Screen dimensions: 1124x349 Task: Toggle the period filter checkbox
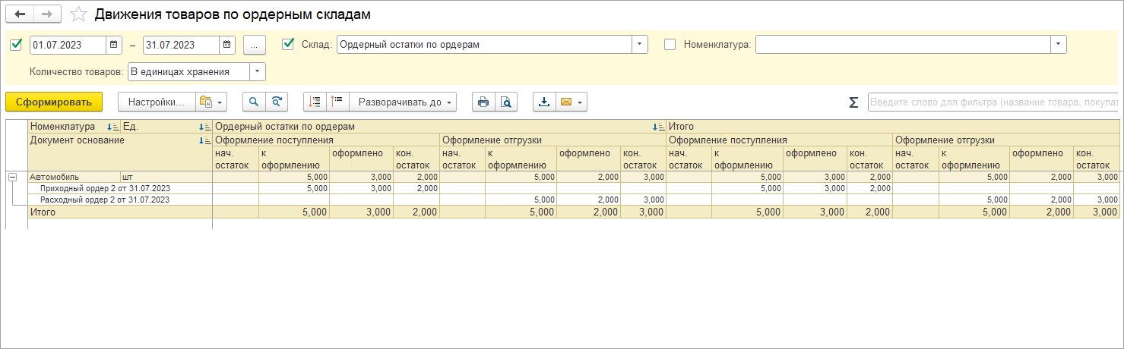point(16,45)
